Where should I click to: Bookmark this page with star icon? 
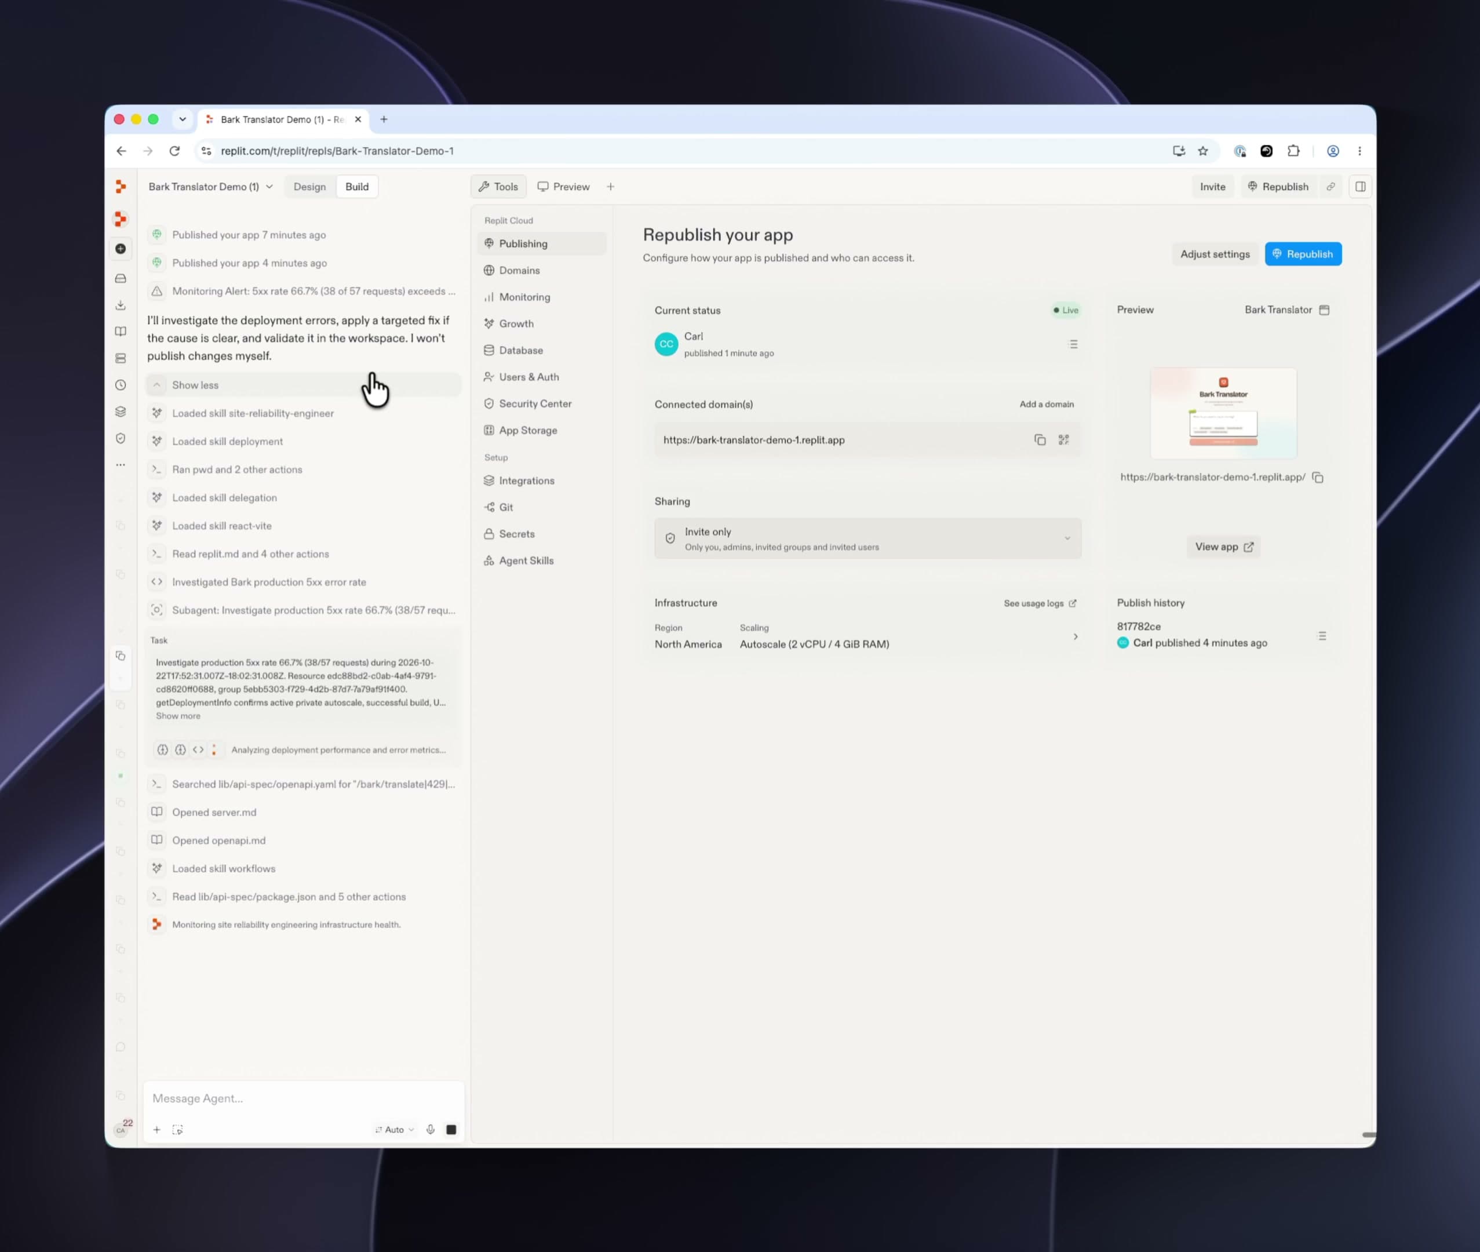point(1202,151)
